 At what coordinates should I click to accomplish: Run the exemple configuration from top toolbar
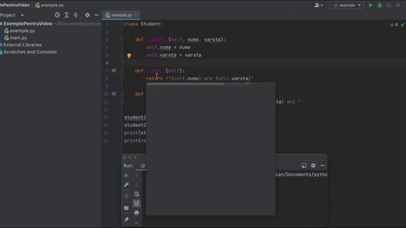370,5
